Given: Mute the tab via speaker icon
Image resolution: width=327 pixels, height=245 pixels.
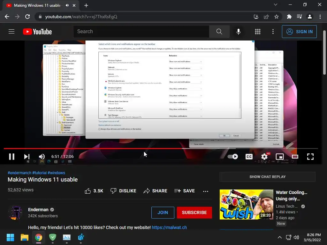Looking at the screenshot, I should pos(67,5).
